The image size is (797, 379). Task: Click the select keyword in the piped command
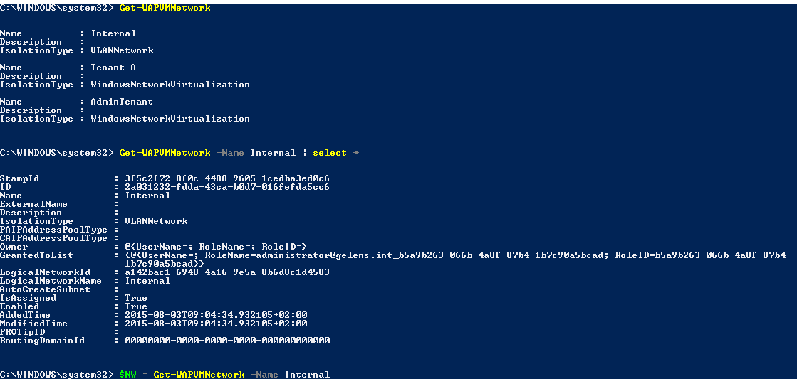[329, 153]
